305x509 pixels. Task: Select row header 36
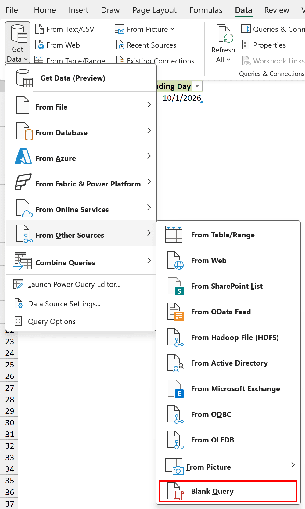tap(9, 492)
